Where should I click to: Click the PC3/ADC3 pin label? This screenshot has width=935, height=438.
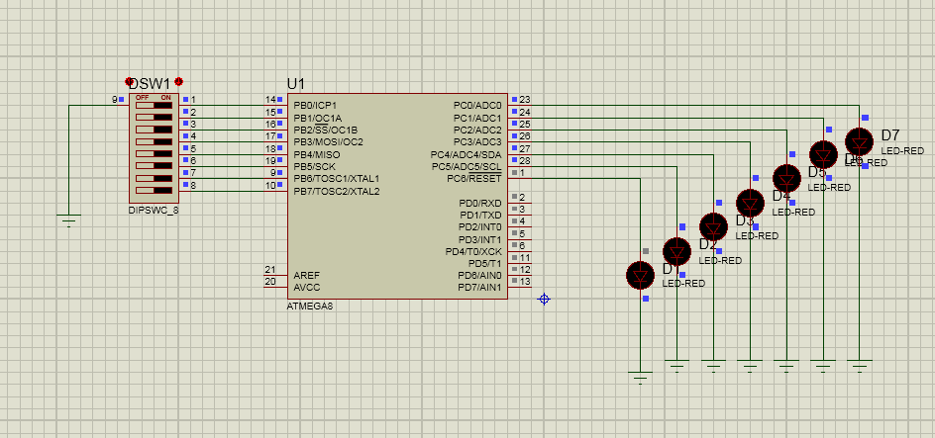[x=477, y=142]
